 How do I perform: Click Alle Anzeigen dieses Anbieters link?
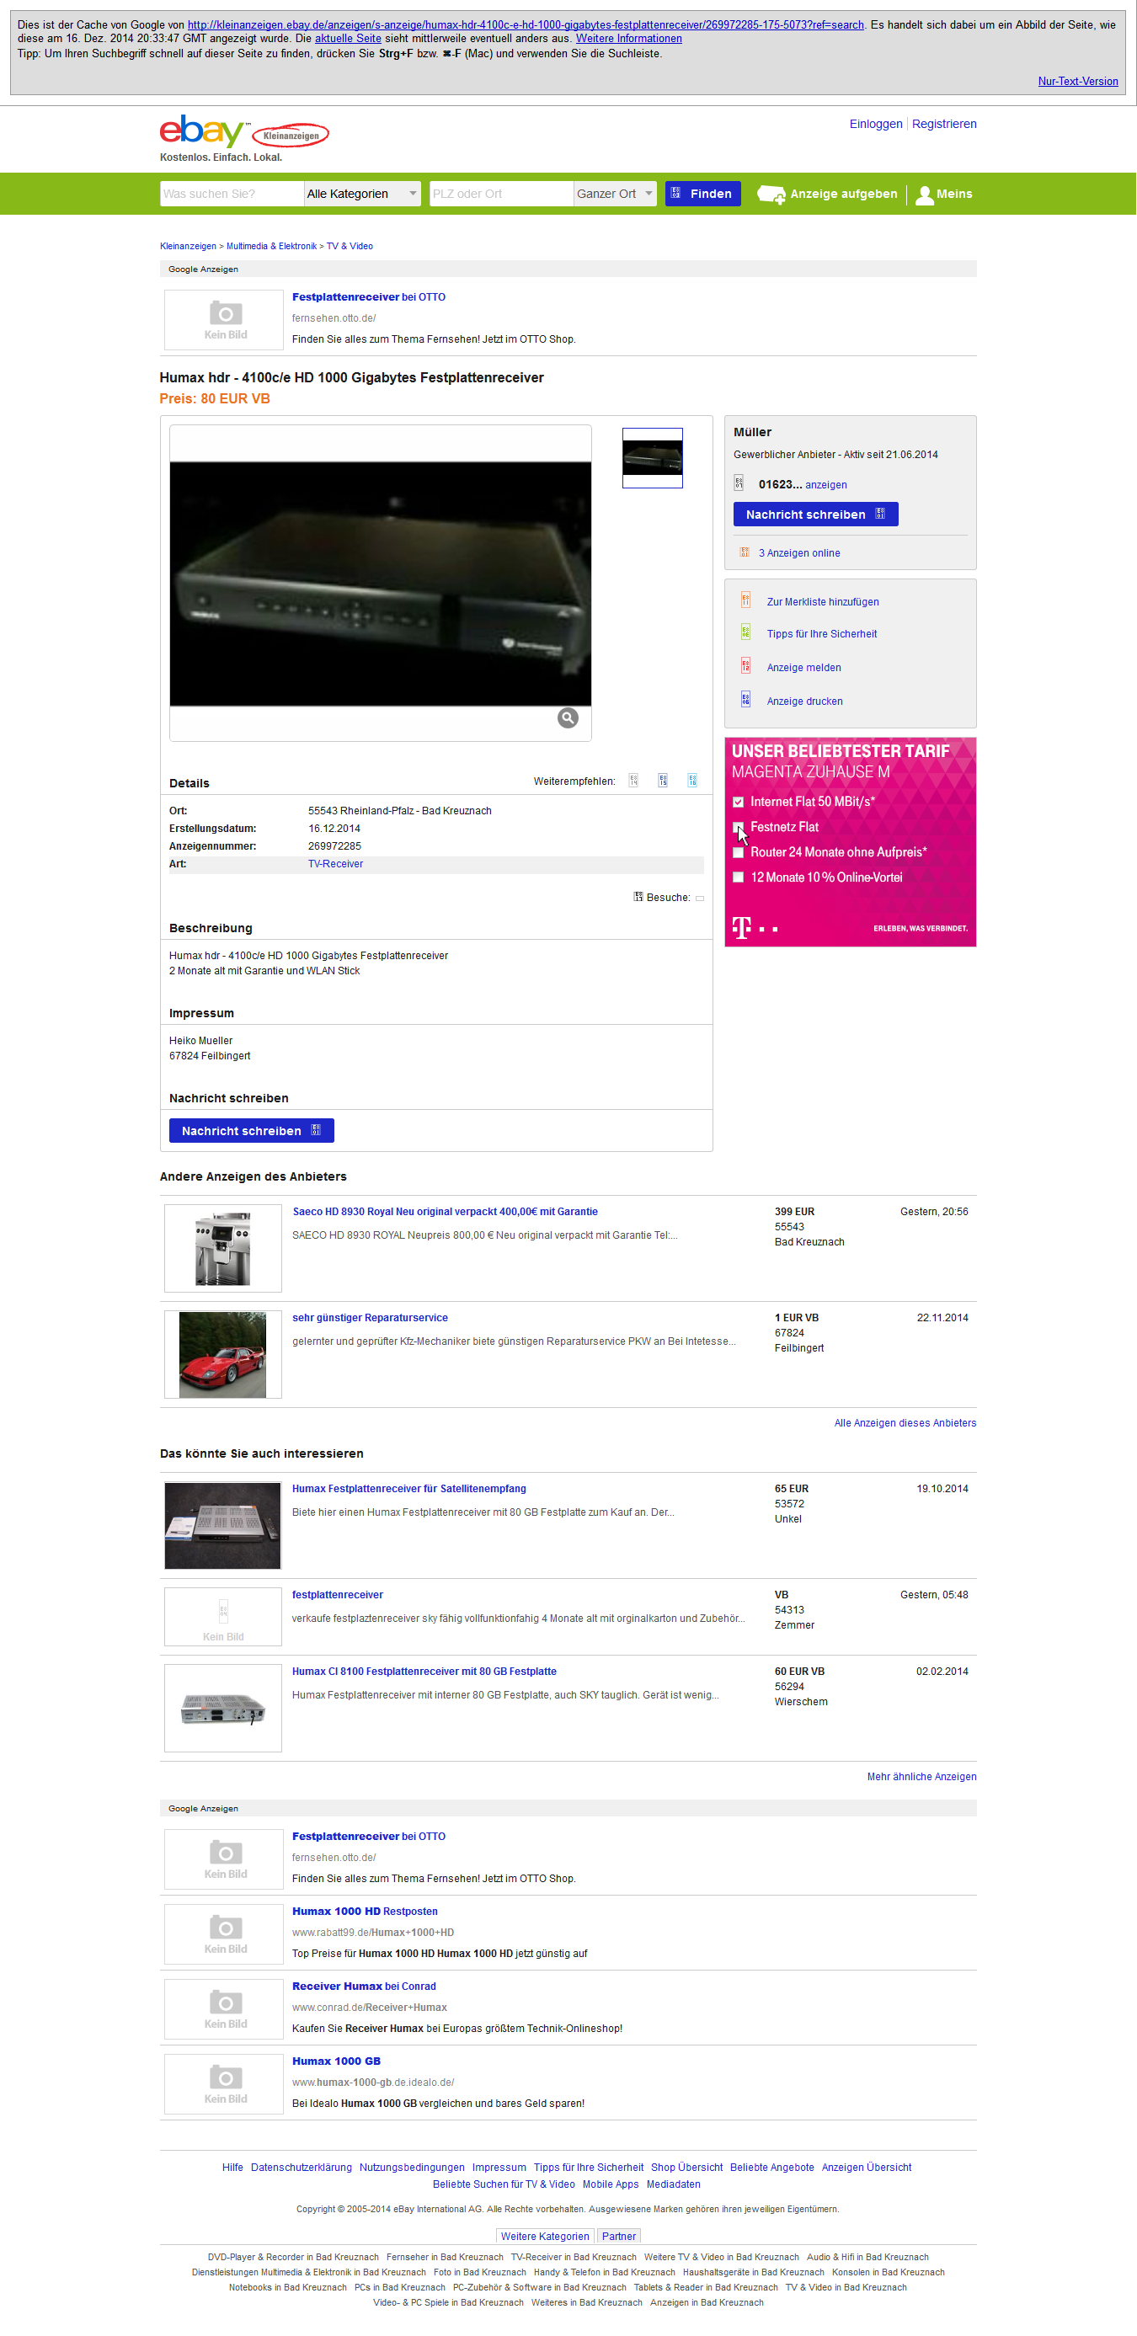[x=905, y=1423]
